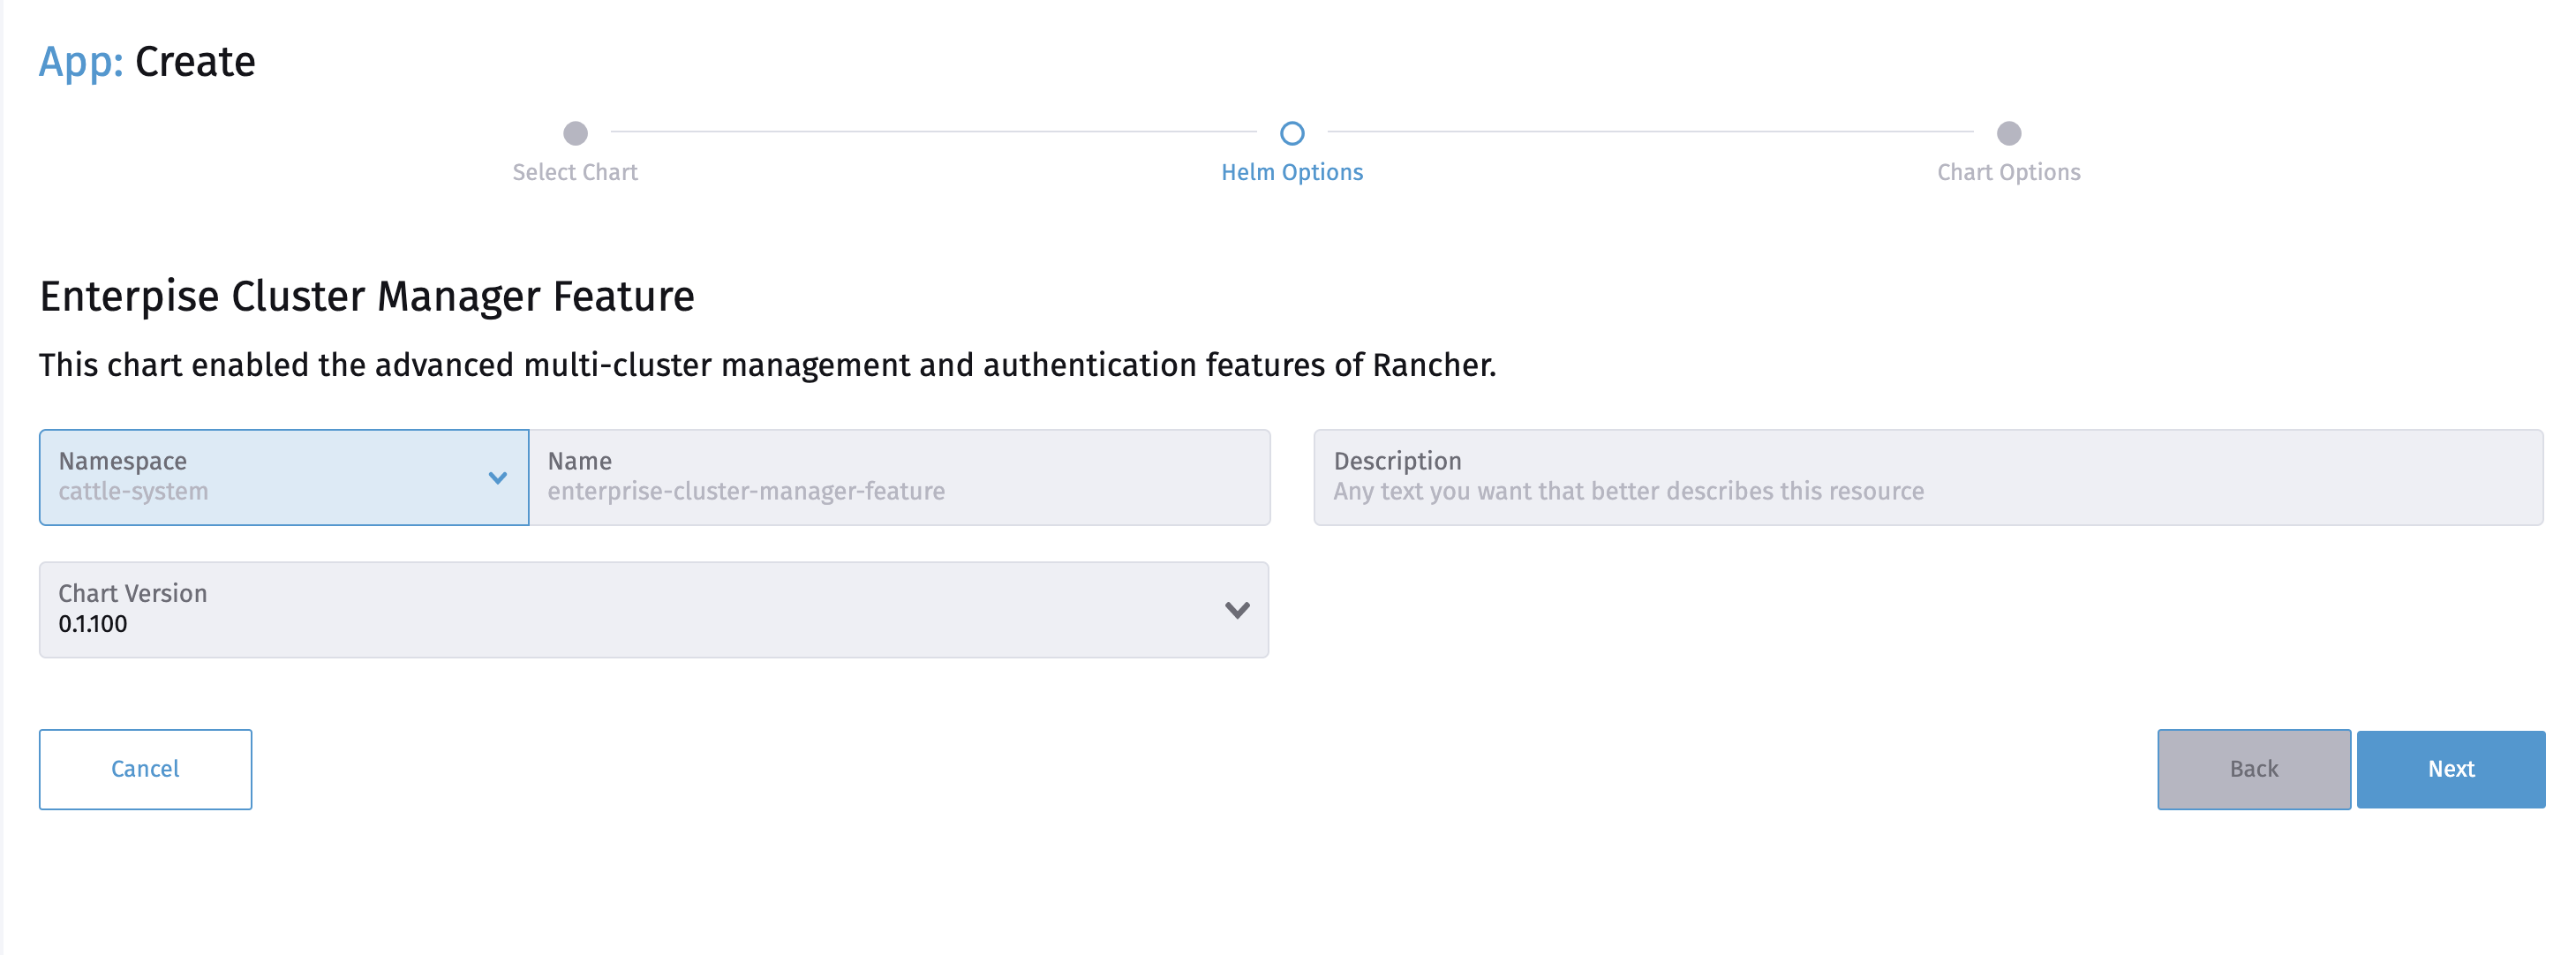The width and height of the screenshot is (2576, 955).
Task: Cancel the app creation
Action: point(146,769)
